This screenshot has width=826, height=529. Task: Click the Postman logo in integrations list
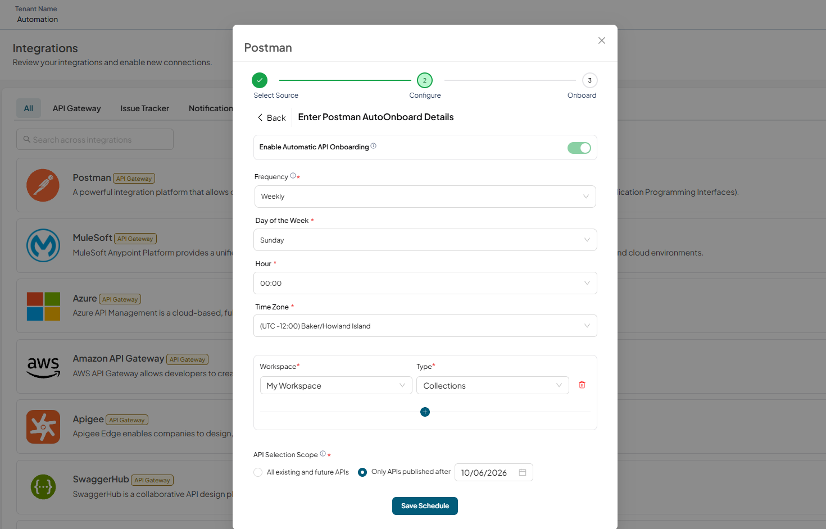click(x=43, y=185)
